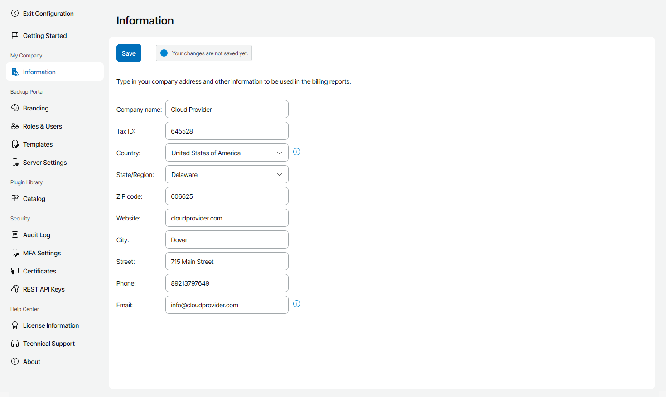Open License Information in Help Center
Screen dimensions: 666x397
point(51,325)
